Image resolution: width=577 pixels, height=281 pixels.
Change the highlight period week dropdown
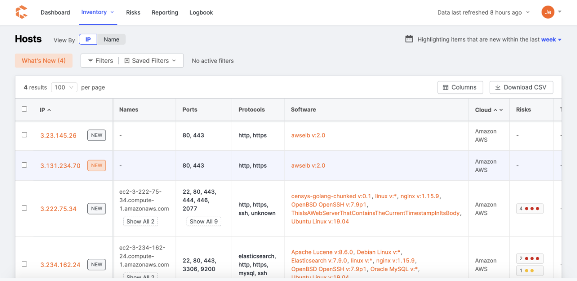tap(551, 39)
